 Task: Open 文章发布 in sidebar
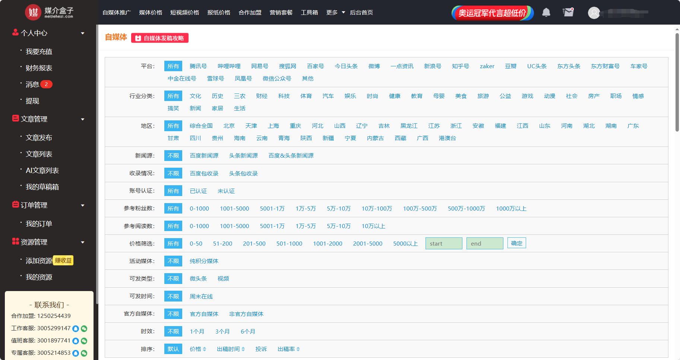(x=39, y=138)
